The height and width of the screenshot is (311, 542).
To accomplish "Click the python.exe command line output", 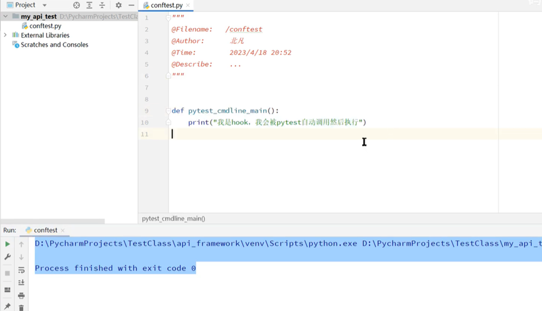I will point(288,243).
